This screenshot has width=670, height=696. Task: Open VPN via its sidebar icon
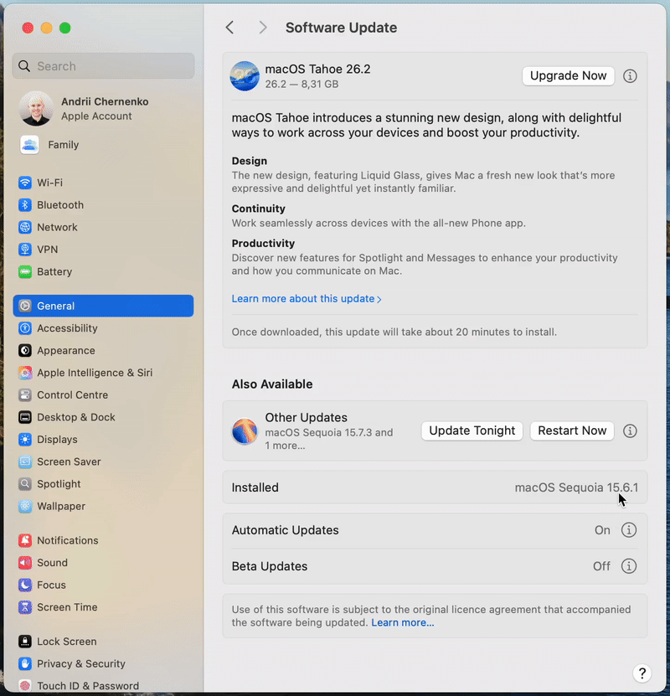(x=25, y=249)
